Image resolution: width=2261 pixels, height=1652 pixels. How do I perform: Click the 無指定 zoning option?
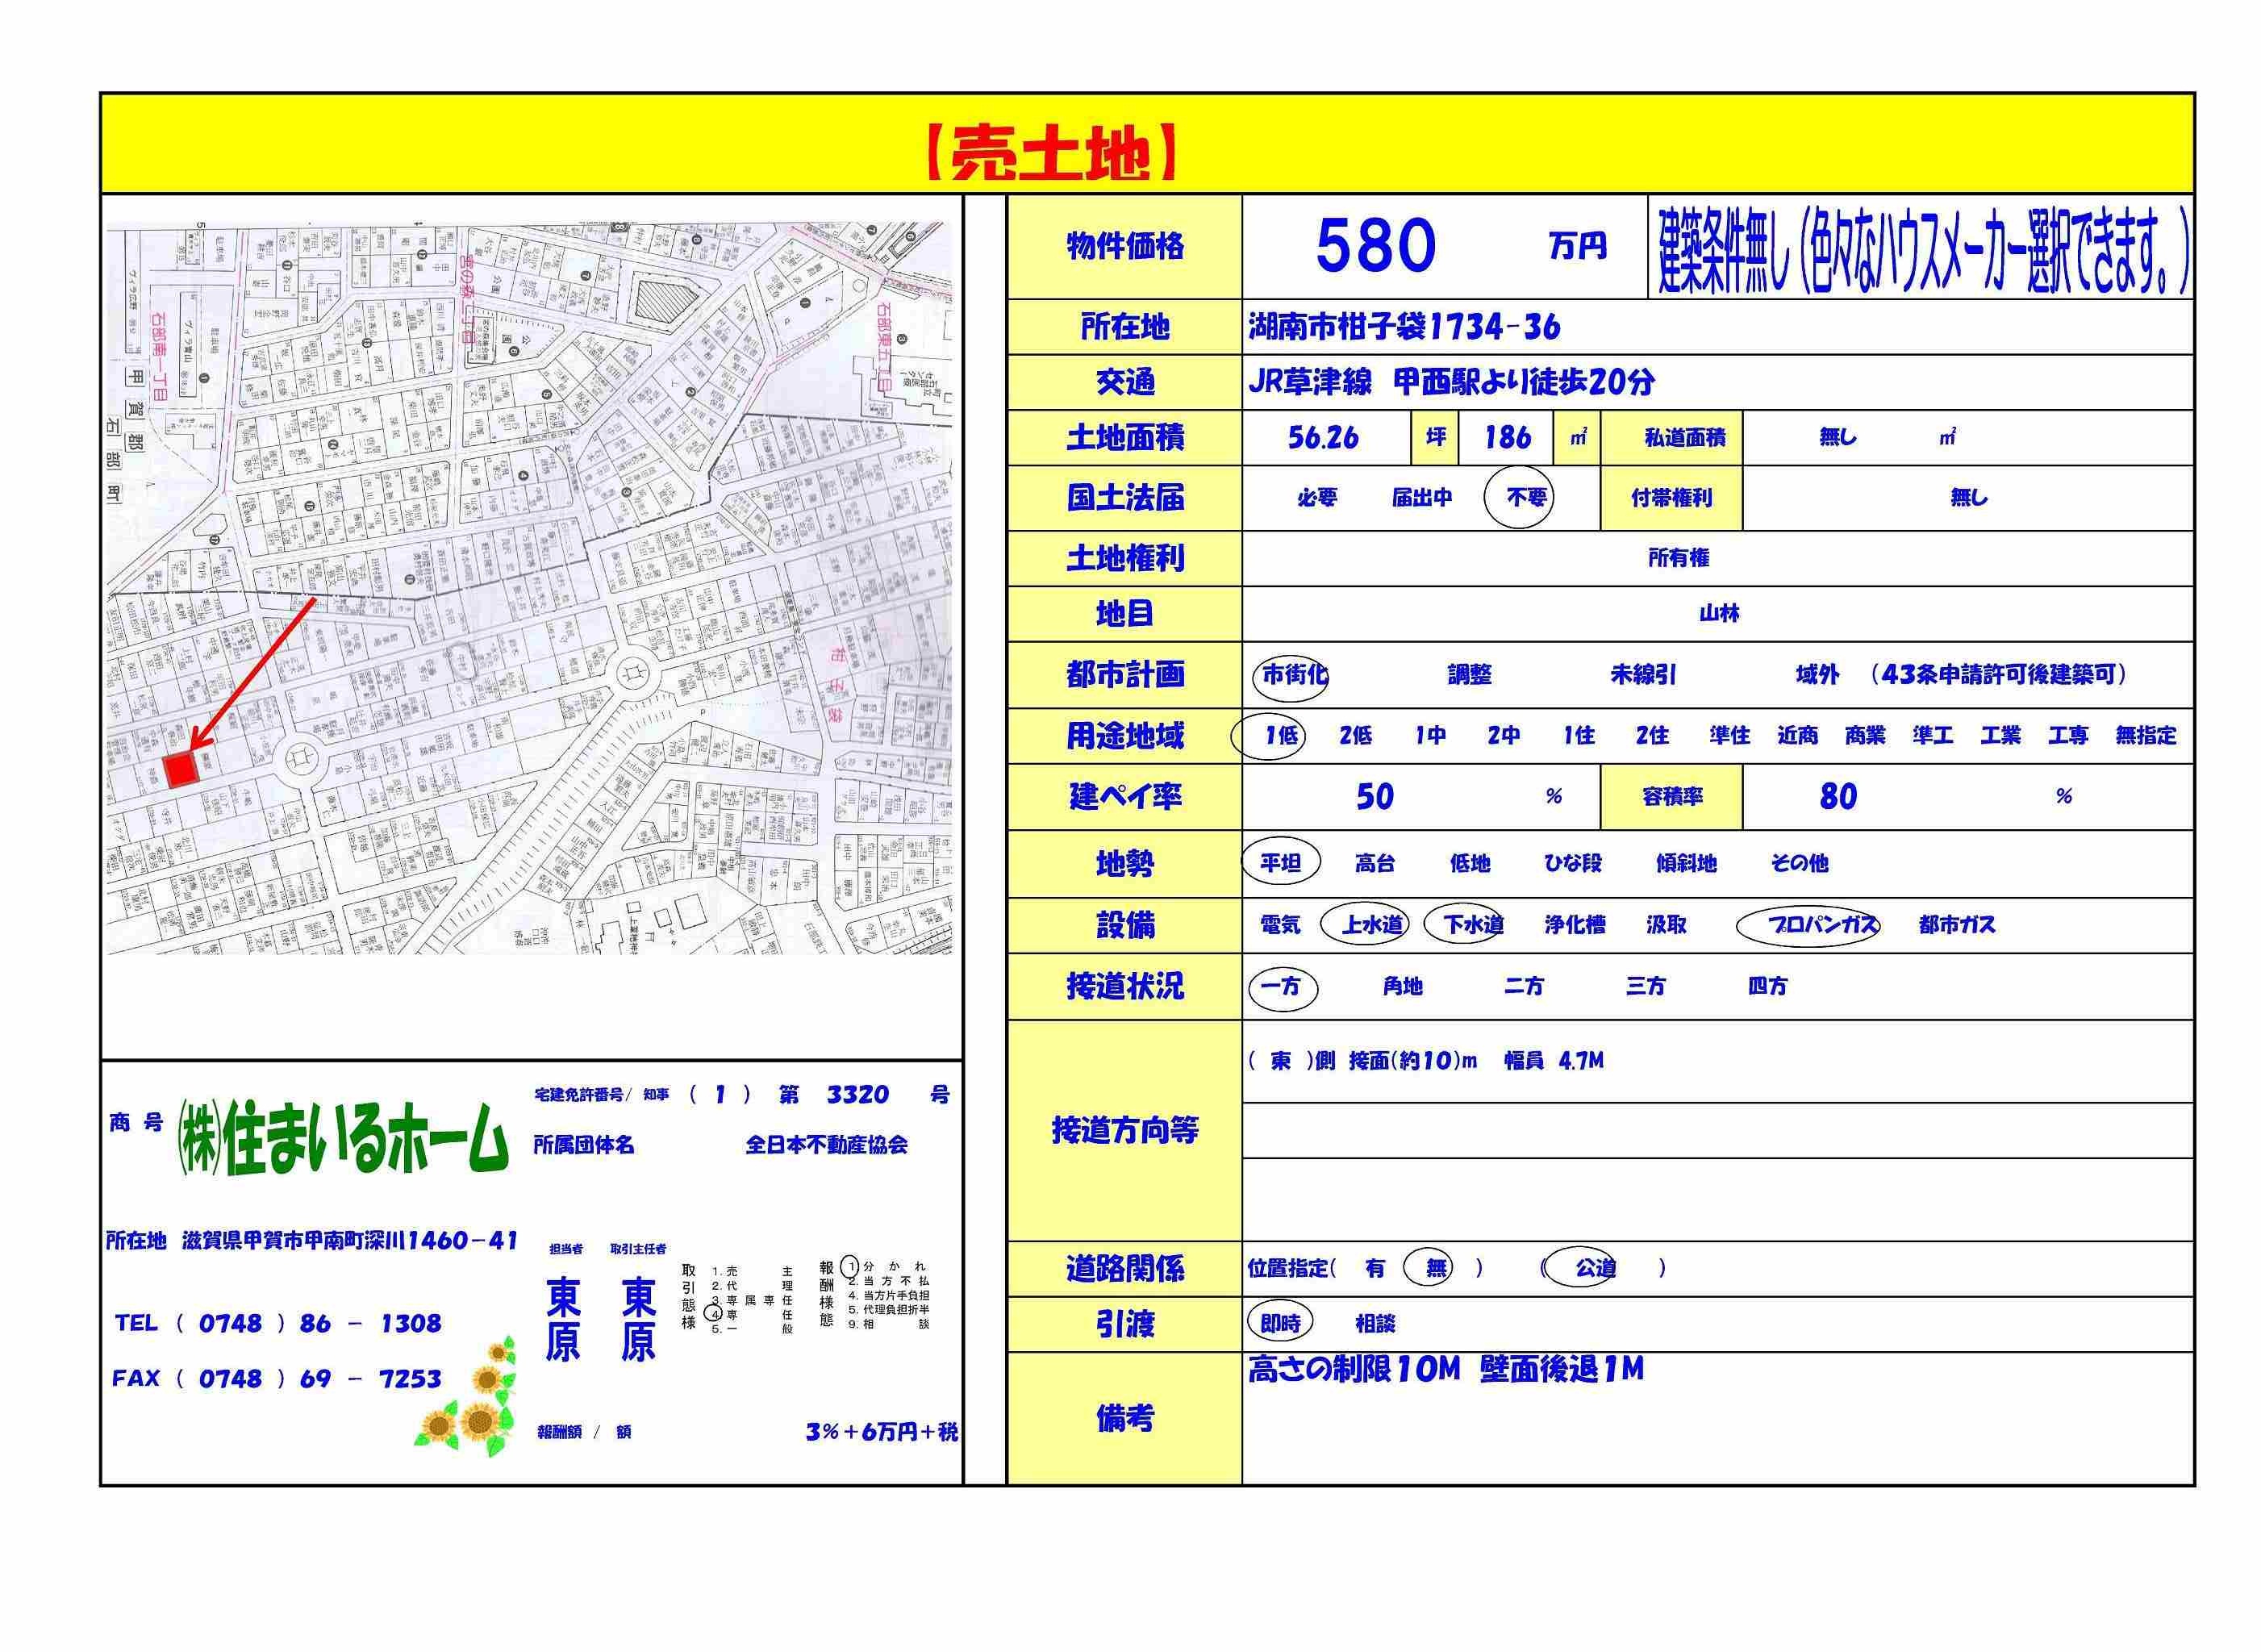2146,736
